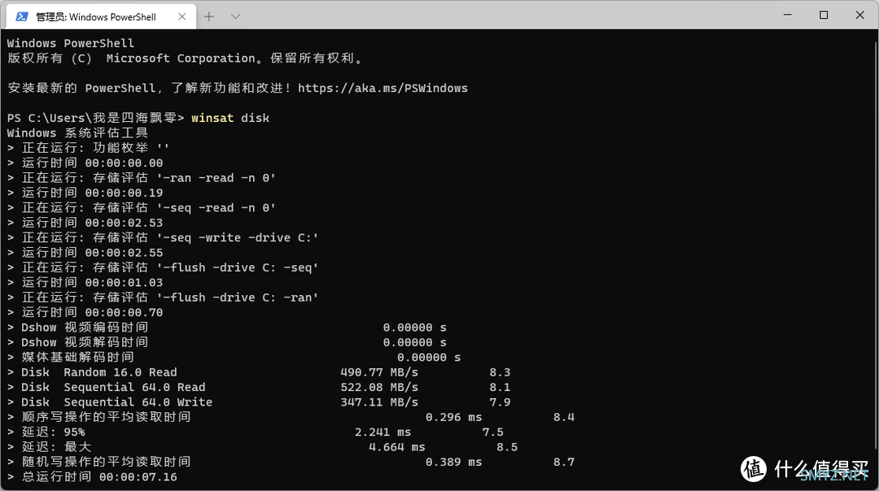Click the 'Disk Random 16.0 Read' label
Screen dimensions: 879x491
coord(99,372)
